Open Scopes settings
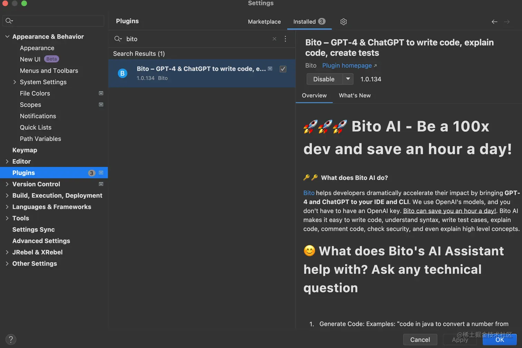The height and width of the screenshot is (348, 522). coord(30,105)
